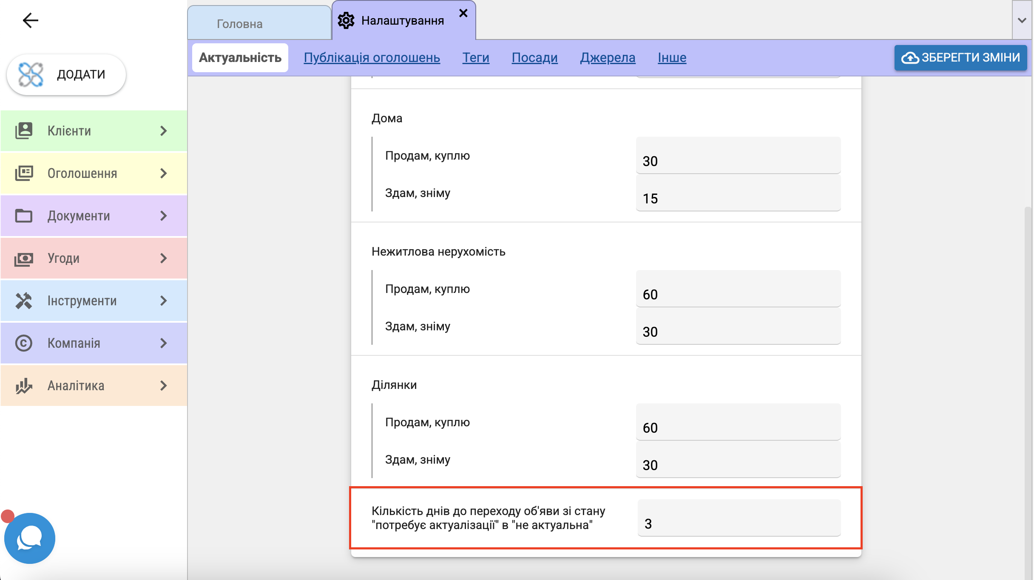Open the Джерела link
The height and width of the screenshot is (580, 1034).
pos(608,57)
